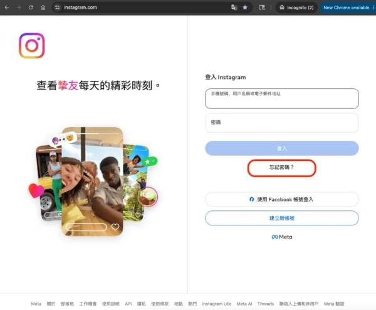Open the 聯絡人上傳和非用戶 footer link
Image resolution: width=376 pixels, height=310 pixels.
299,304
